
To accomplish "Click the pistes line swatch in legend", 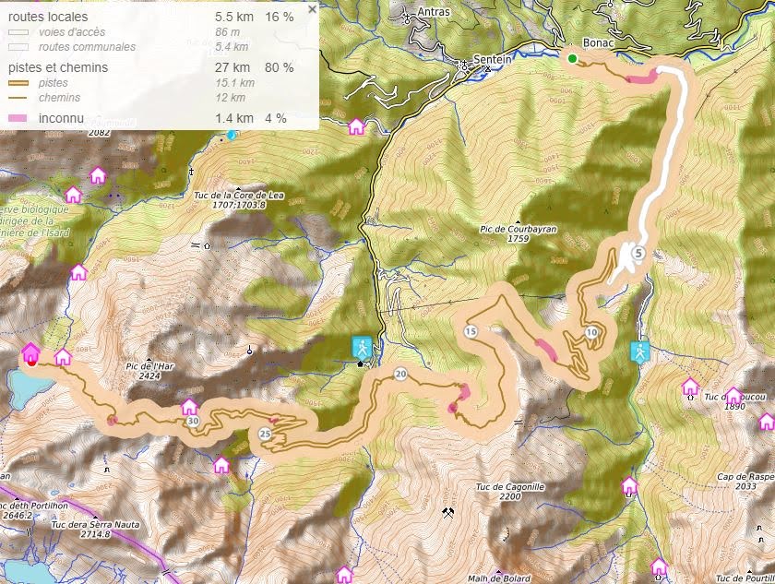I will (18, 83).
